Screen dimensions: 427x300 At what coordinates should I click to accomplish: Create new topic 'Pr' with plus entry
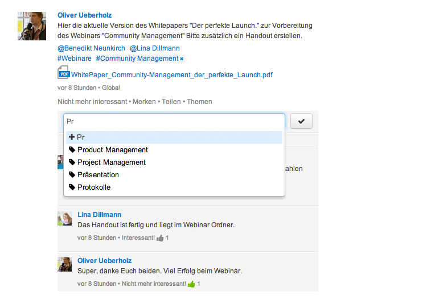(x=174, y=137)
